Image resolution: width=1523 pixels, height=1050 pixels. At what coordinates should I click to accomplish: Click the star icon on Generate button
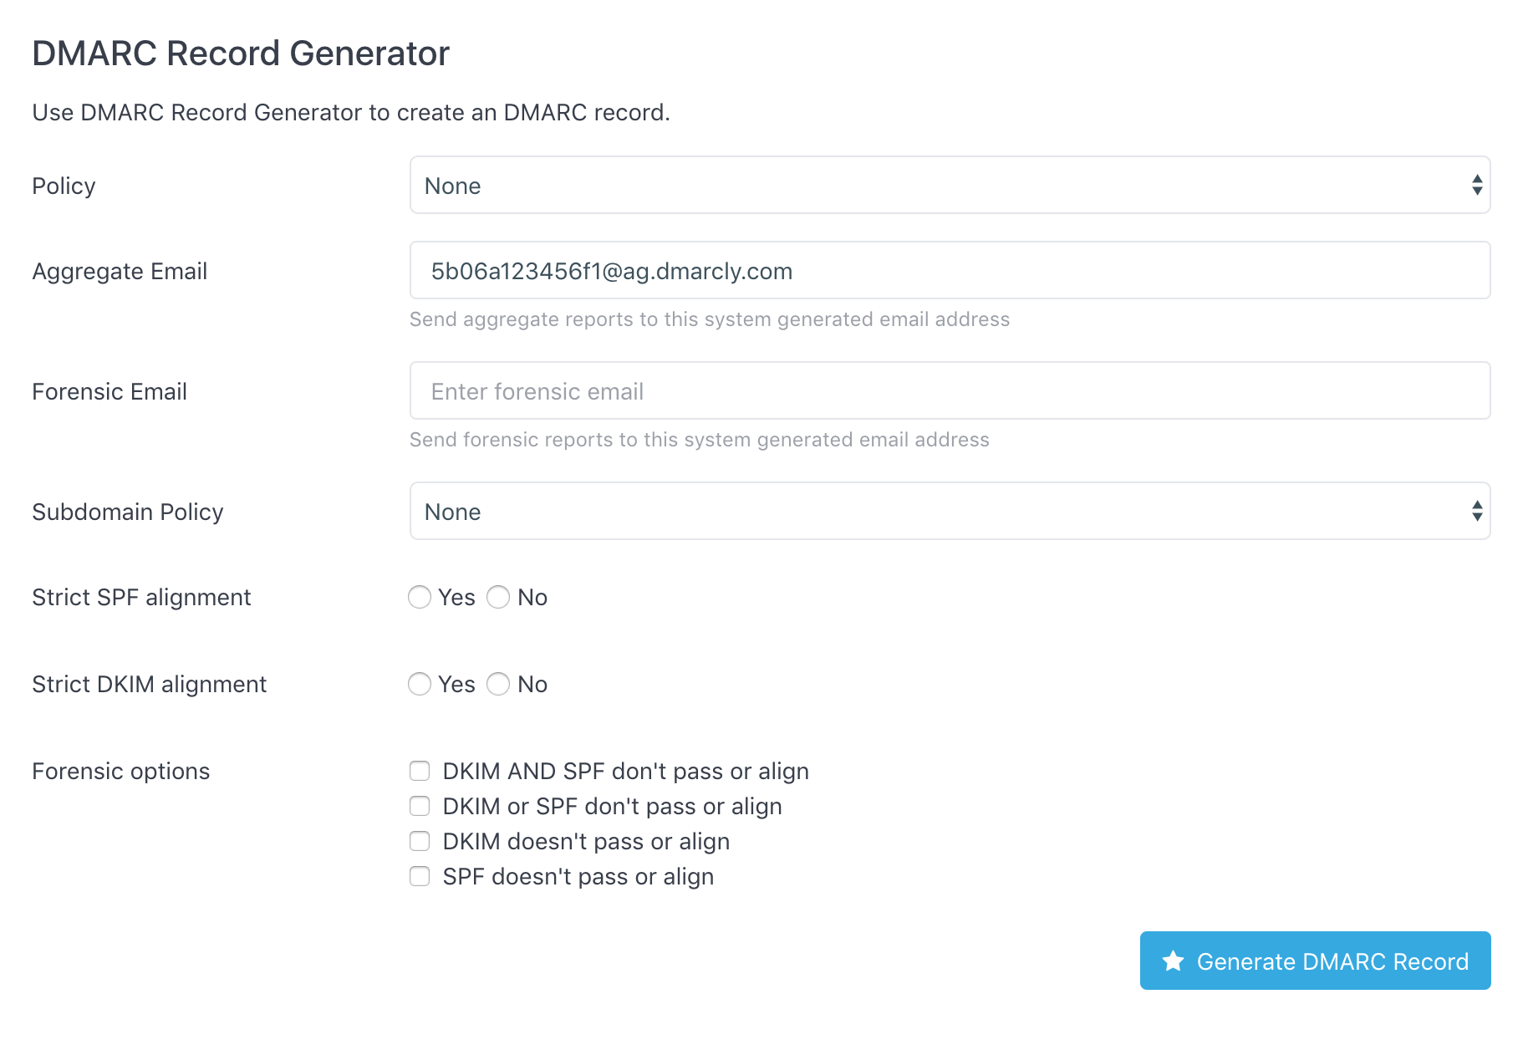[x=1174, y=961]
